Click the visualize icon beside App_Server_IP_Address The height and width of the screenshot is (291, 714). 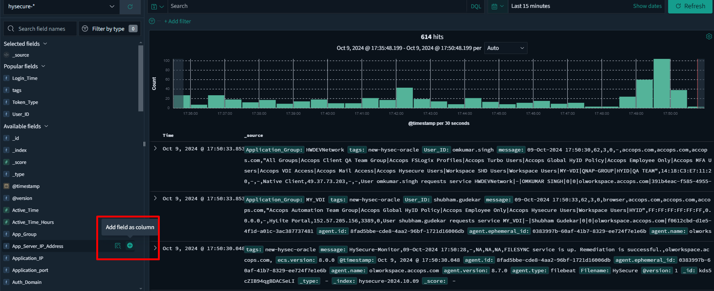118,246
